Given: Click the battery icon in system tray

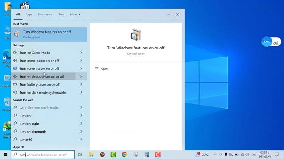Looking at the screenshot, I should (237, 155).
